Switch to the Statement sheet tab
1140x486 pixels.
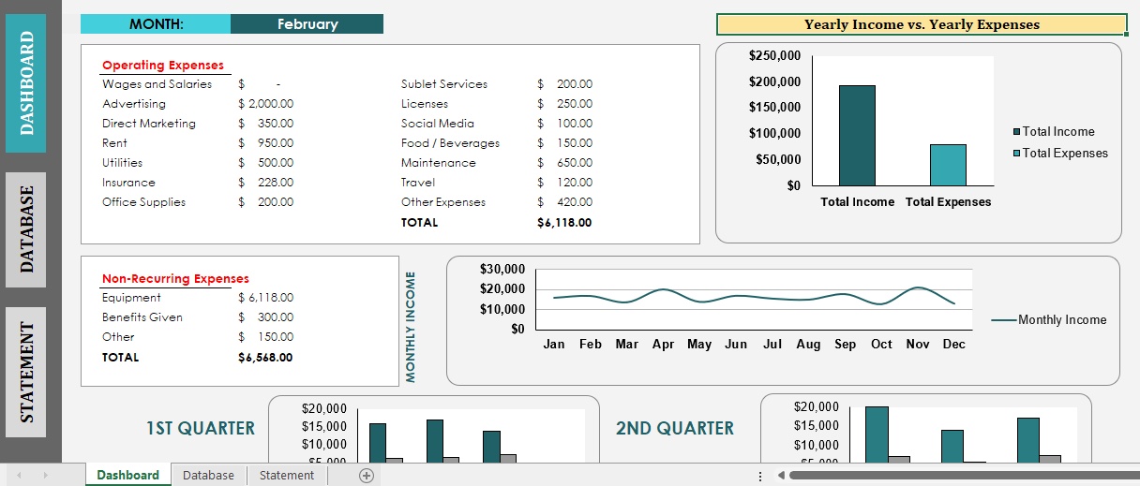[x=287, y=476]
